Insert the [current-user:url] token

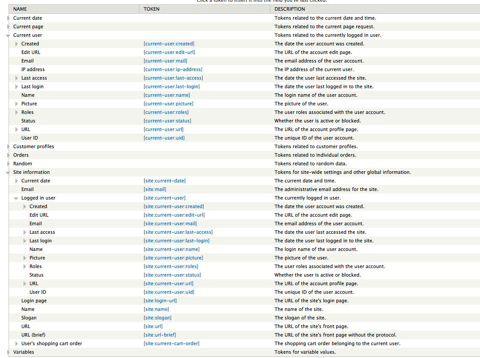click(164, 130)
